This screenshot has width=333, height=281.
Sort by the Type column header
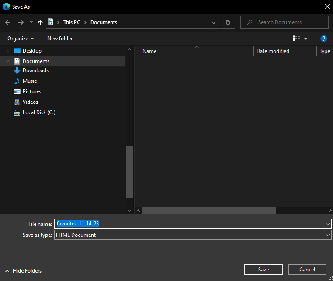tap(325, 51)
